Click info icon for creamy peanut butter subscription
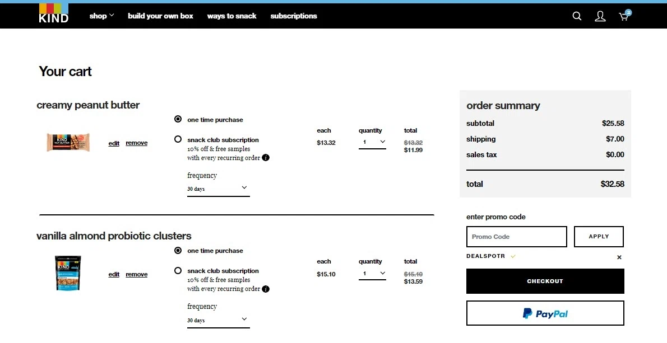Image resolution: width=667 pixels, height=343 pixels. click(x=266, y=157)
